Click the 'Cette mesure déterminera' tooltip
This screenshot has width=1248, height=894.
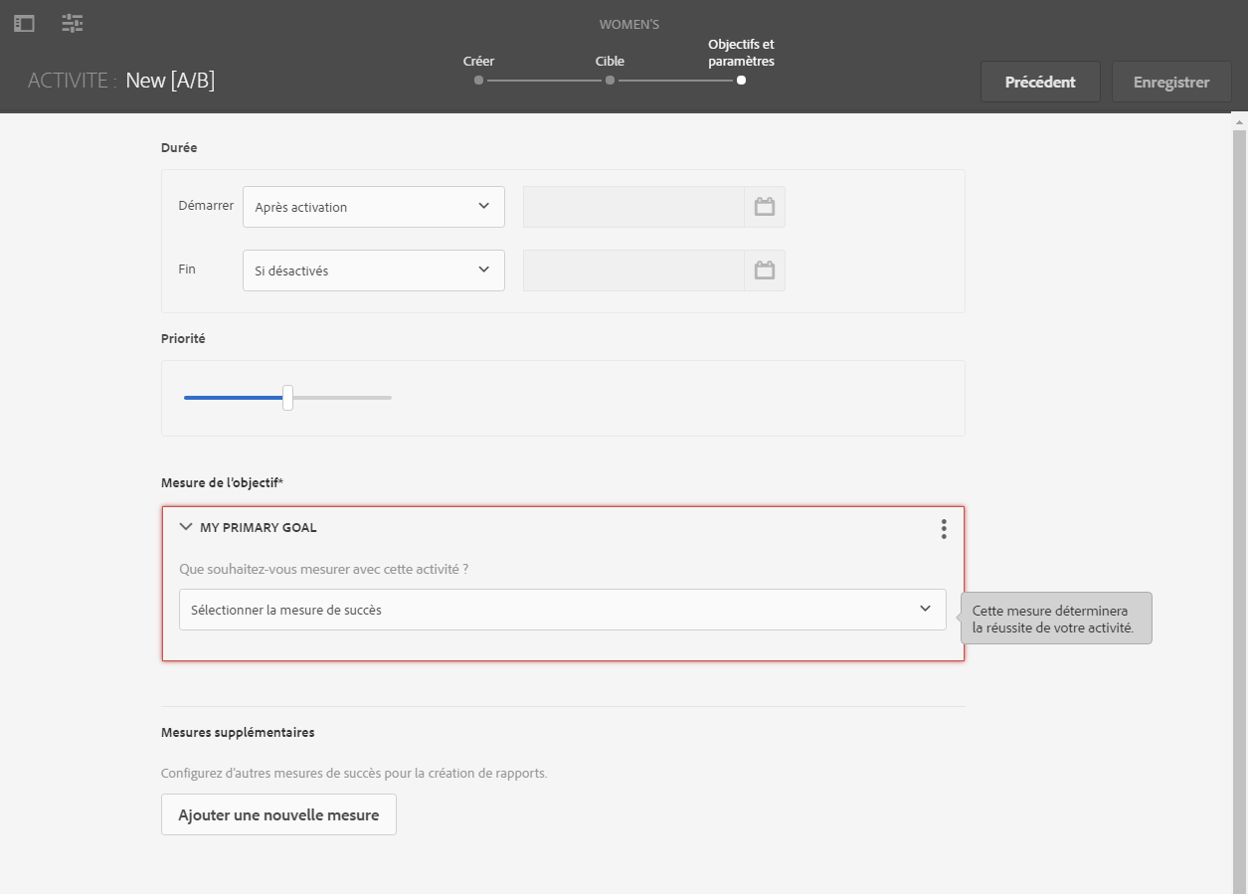click(1056, 620)
